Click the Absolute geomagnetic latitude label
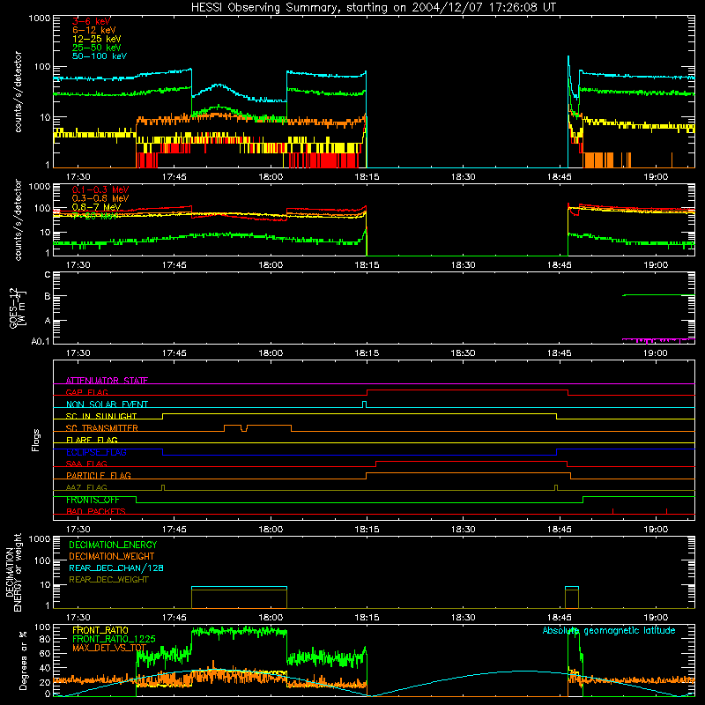Viewport: 705px width, 705px height. pyautogui.click(x=609, y=630)
